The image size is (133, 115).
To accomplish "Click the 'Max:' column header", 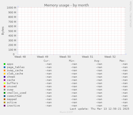I will point(123,61).
